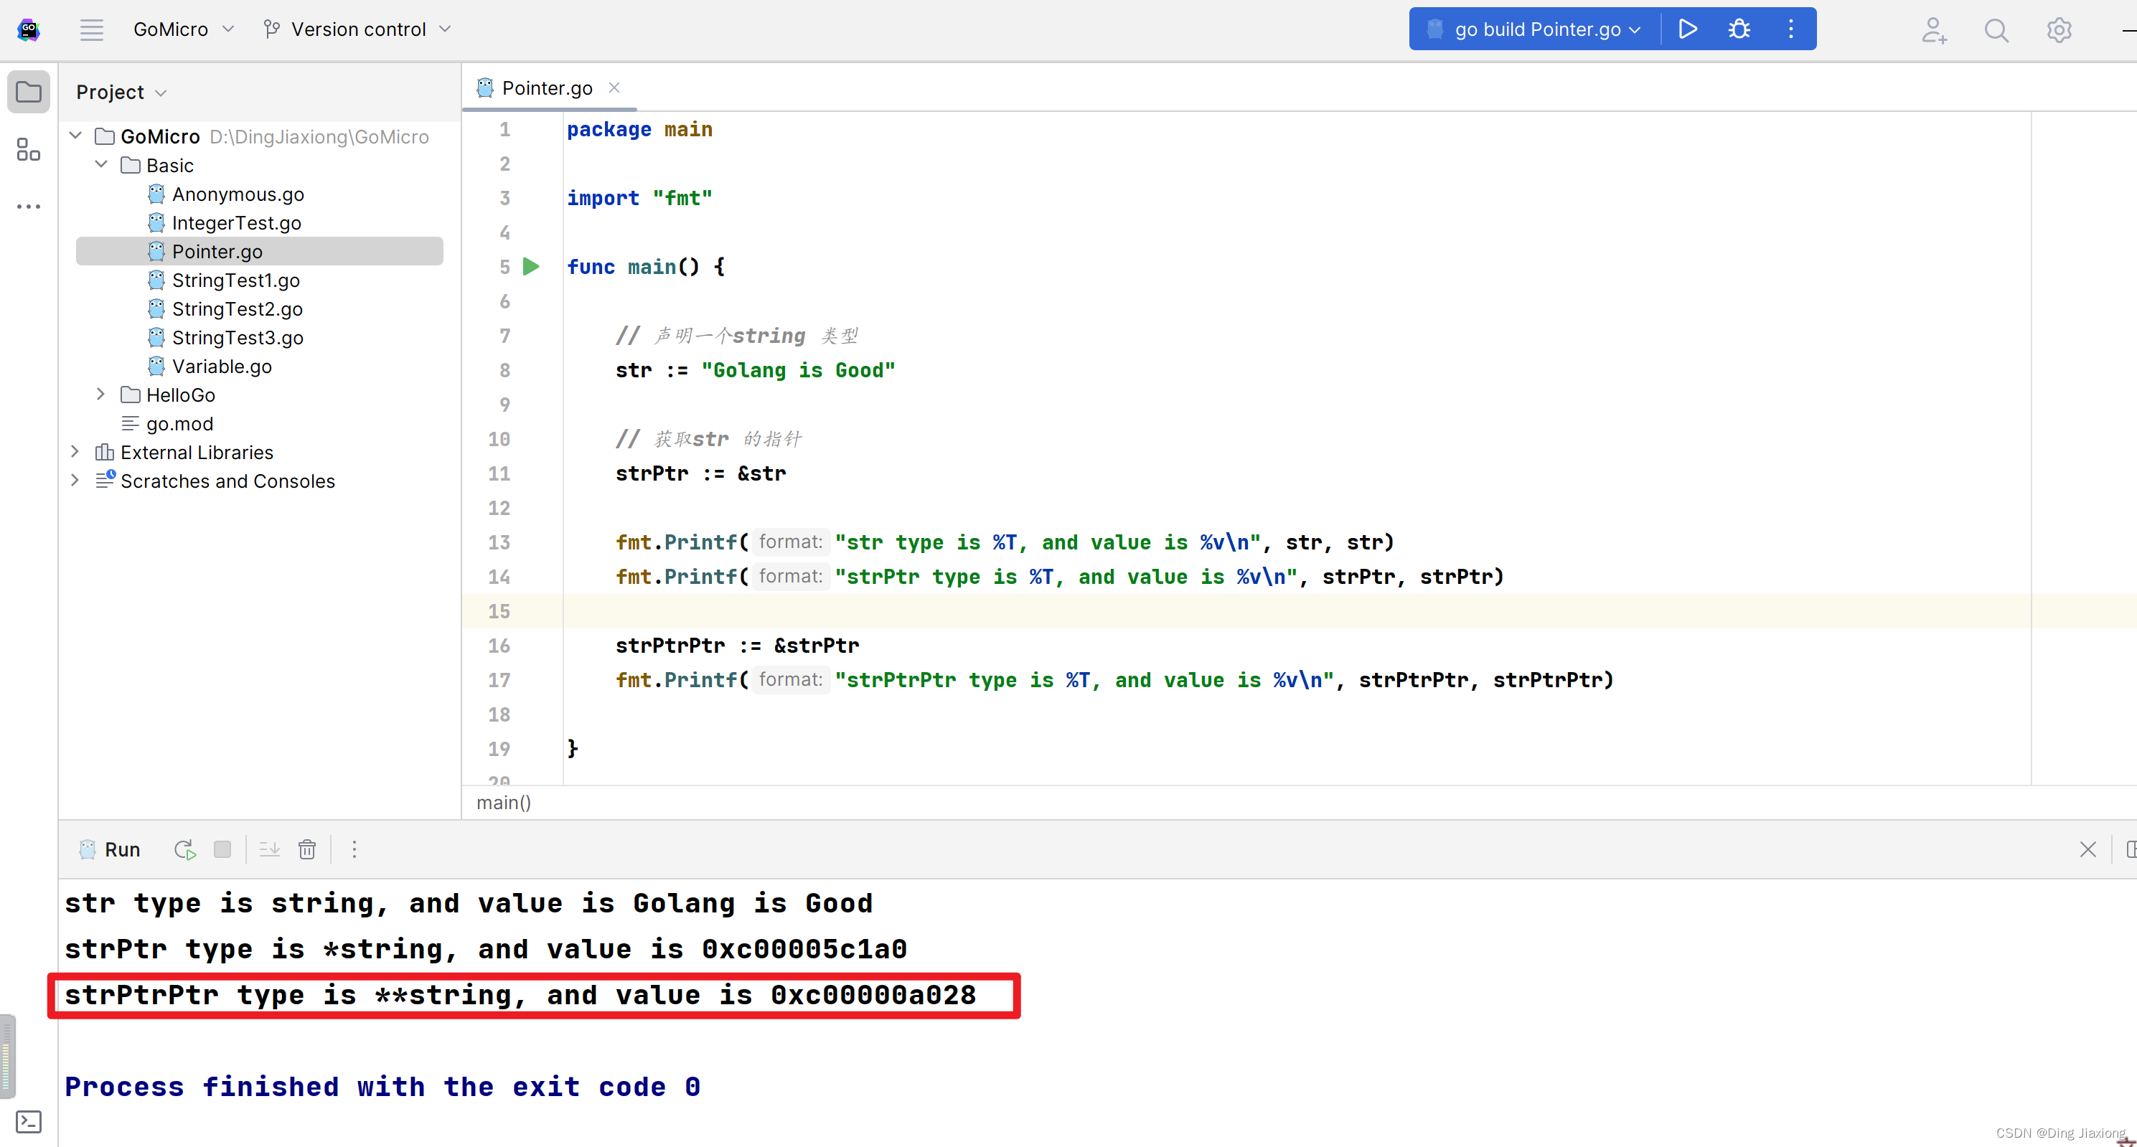Click the Run button in top toolbar
Image resolution: width=2137 pixels, height=1147 pixels.
(x=1687, y=29)
